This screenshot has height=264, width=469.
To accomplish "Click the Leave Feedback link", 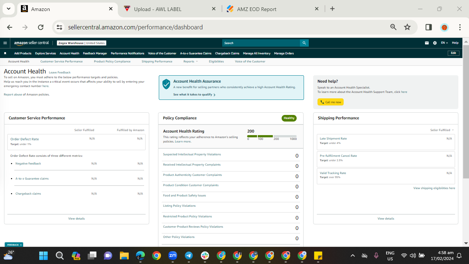I will coord(60,72).
